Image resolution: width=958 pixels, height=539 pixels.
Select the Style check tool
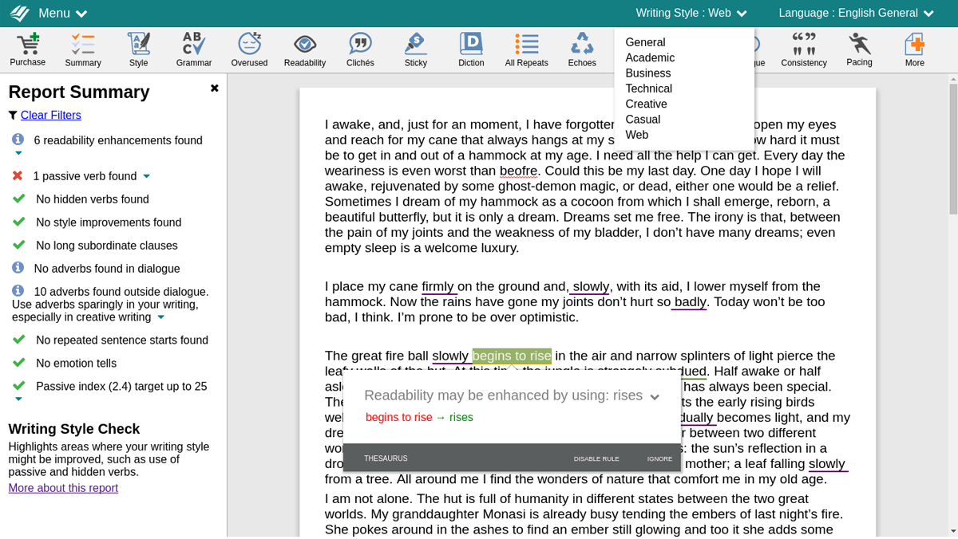click(138, 49)
